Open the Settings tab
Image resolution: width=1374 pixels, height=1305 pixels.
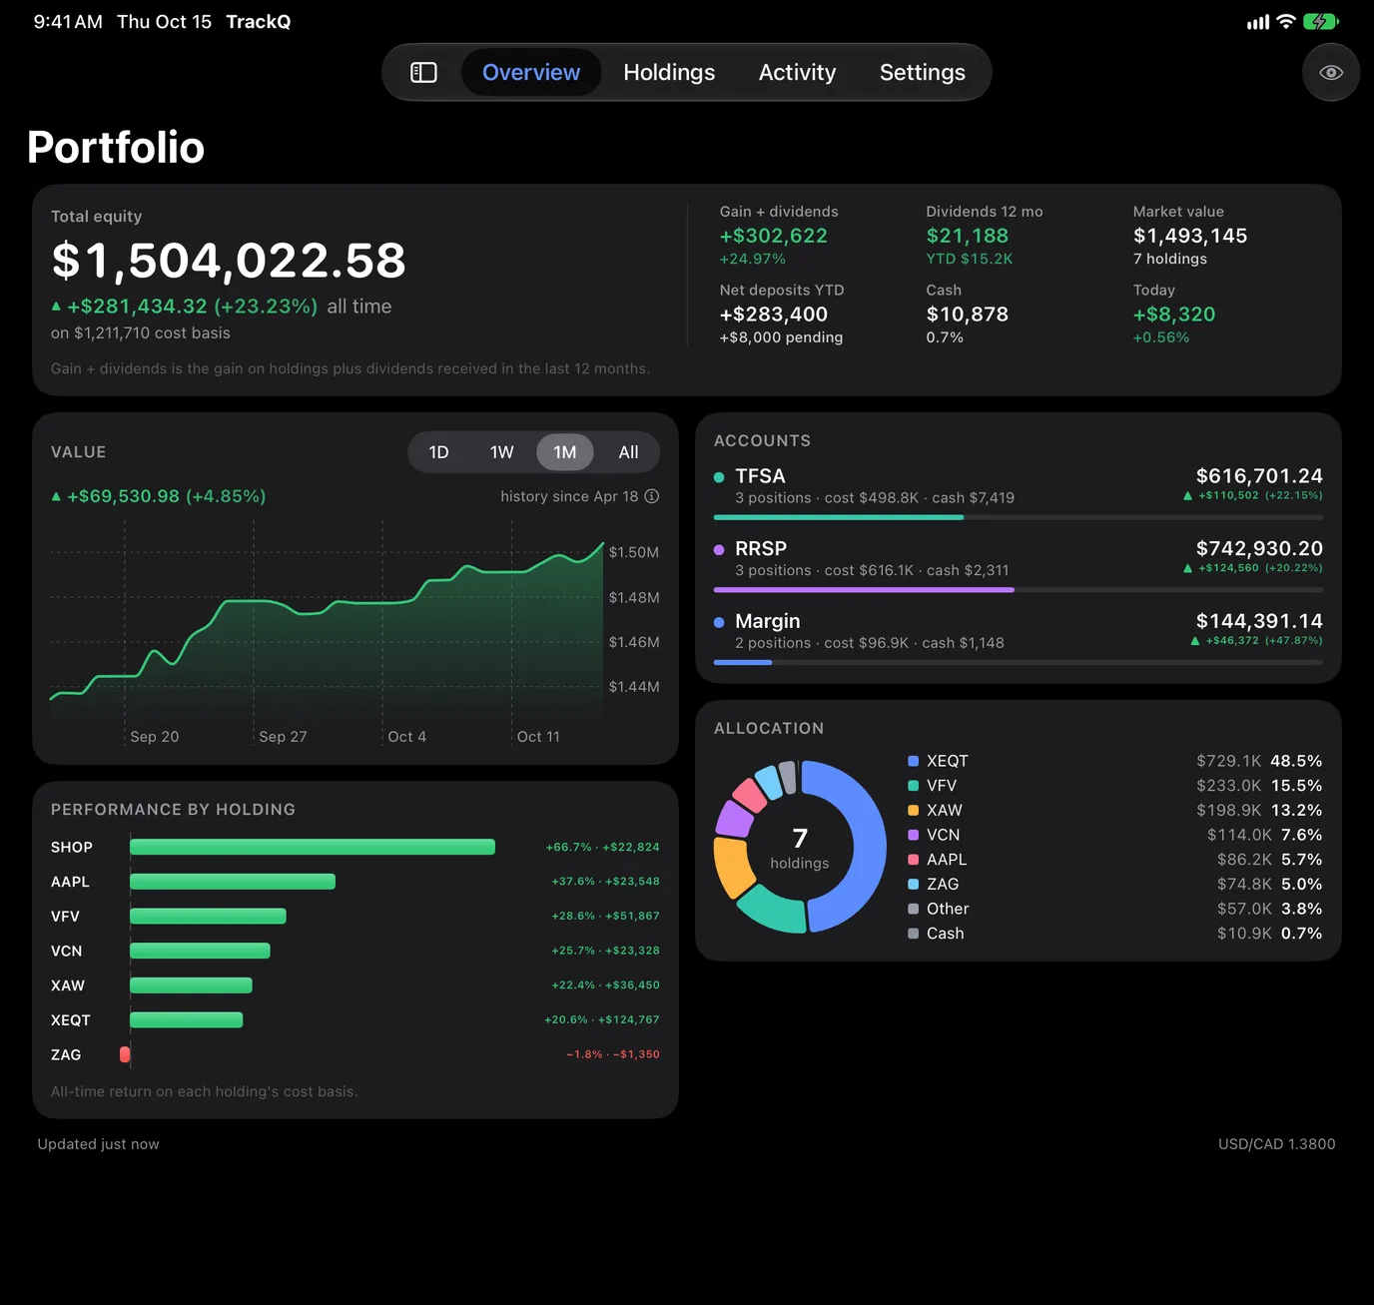pos(923,73)
